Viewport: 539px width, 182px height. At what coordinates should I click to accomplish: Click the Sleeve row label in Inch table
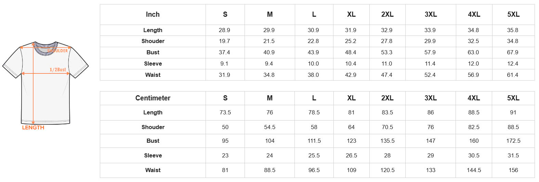coord(153,64)
